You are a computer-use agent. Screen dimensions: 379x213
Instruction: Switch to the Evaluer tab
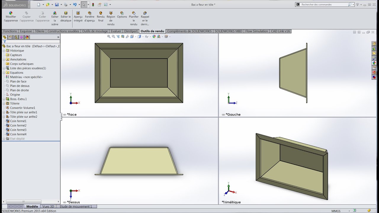tap(116, 31)
